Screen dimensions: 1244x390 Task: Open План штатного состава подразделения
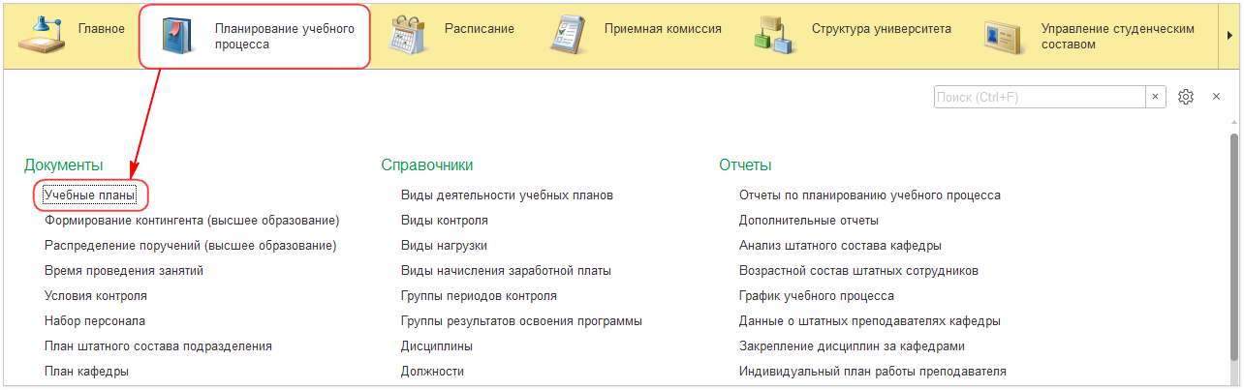(x=158, y=346)
